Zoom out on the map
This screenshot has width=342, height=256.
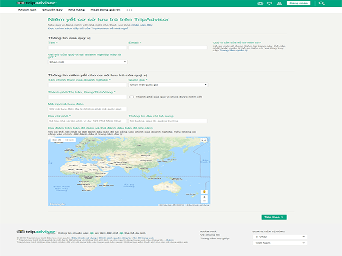click(x=204, y=201)
